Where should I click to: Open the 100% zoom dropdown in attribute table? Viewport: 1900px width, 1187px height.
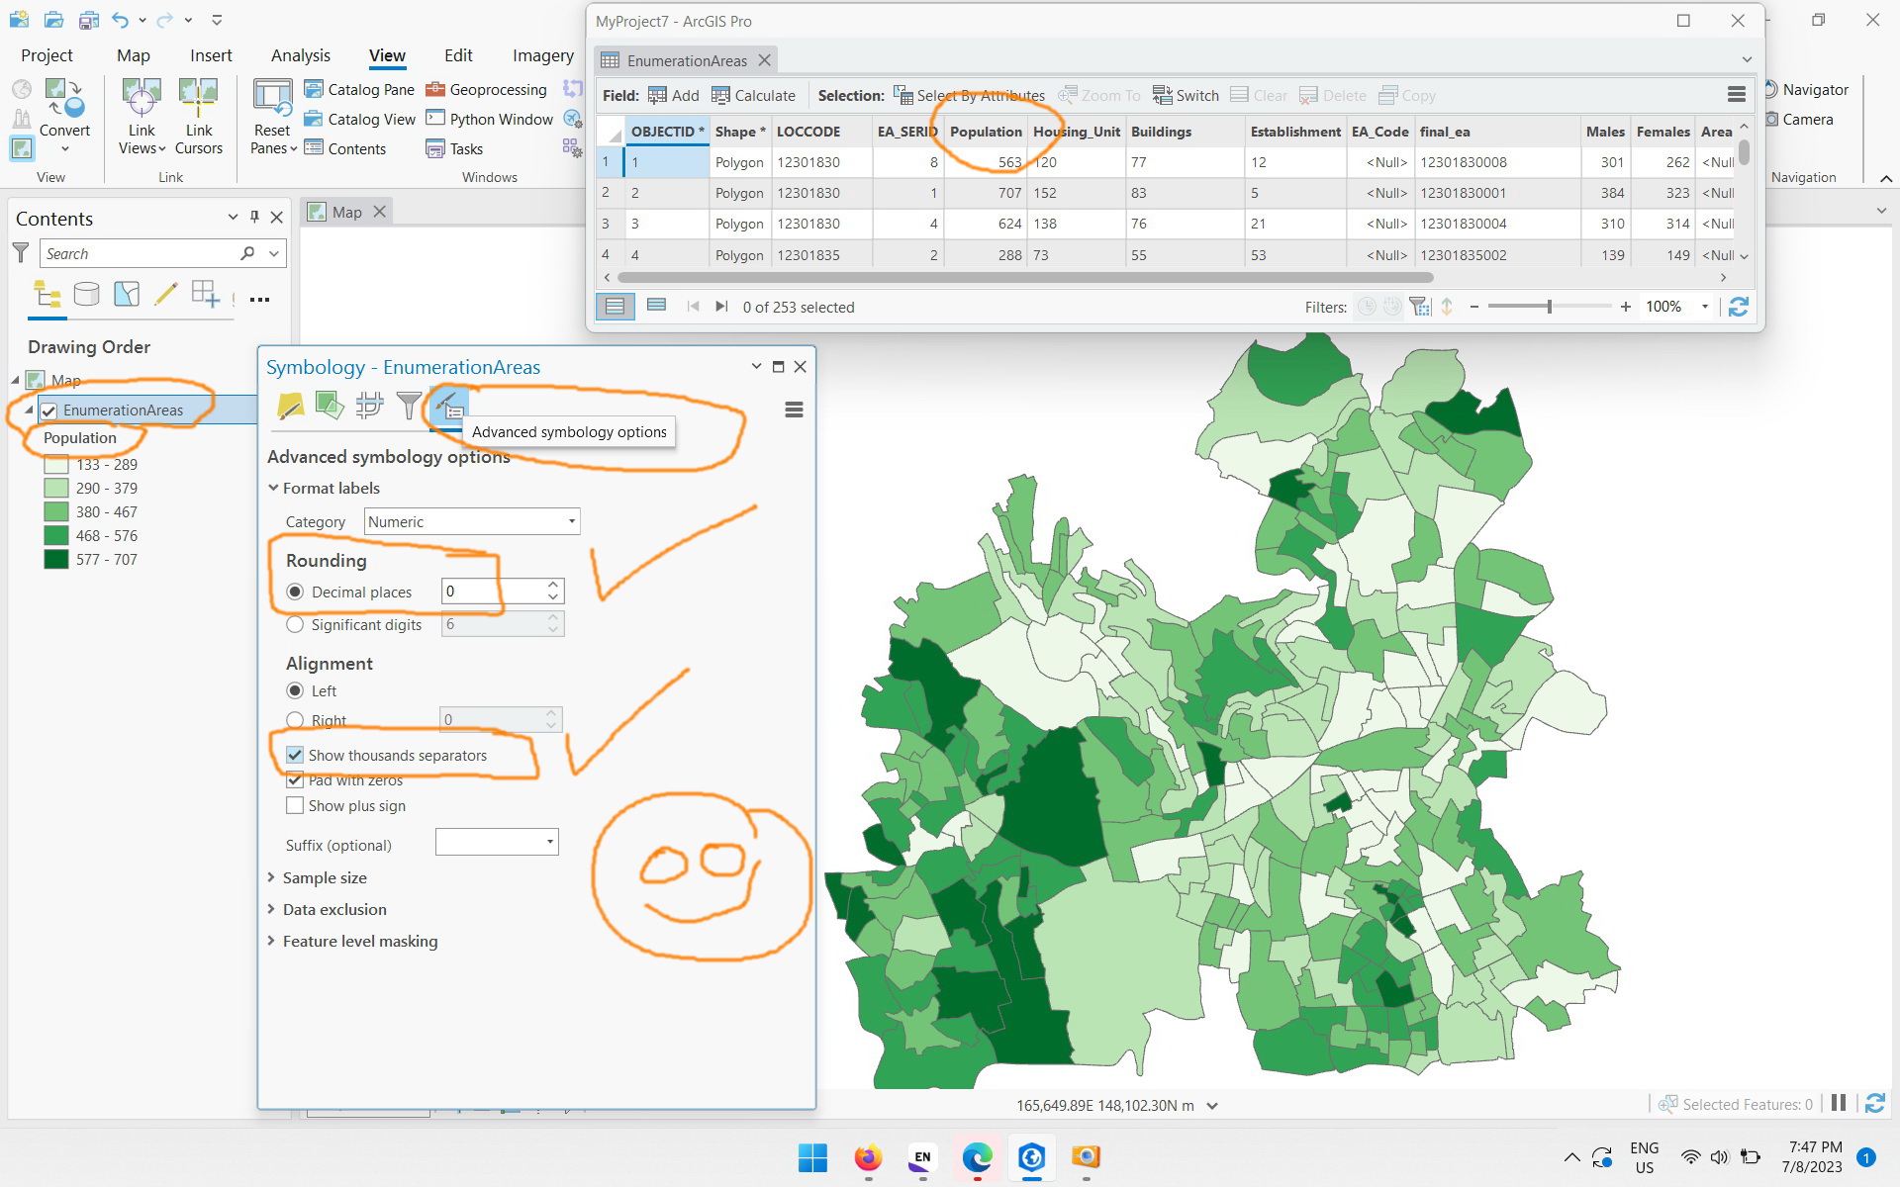(x=1704, y=307)
